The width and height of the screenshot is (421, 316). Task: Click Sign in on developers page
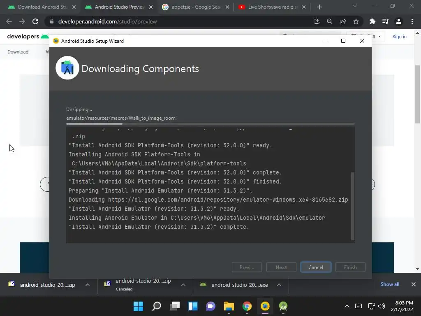[399, 37]
